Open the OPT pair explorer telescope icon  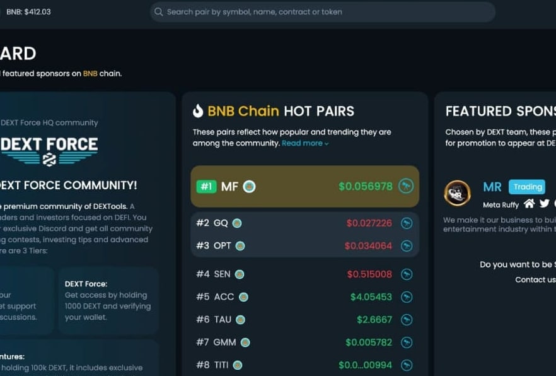point(407,246)
